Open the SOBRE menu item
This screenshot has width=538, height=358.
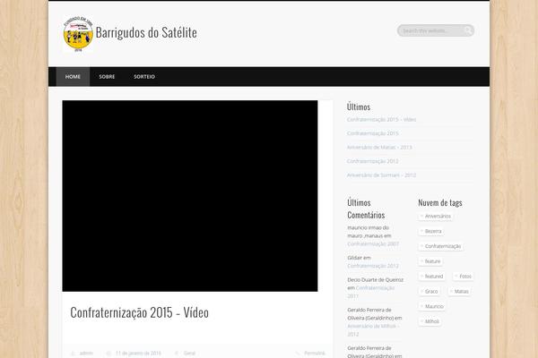click(x=107, y=77)
